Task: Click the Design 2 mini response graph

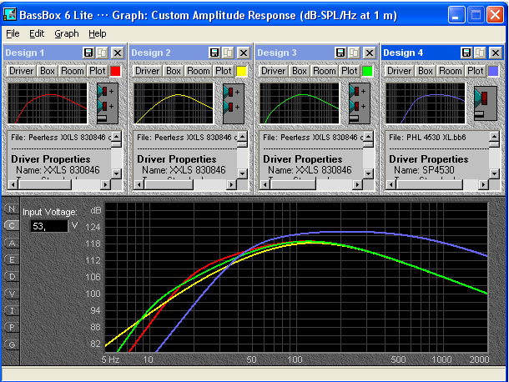Action: pyautogui.click(x=174, y=103)
